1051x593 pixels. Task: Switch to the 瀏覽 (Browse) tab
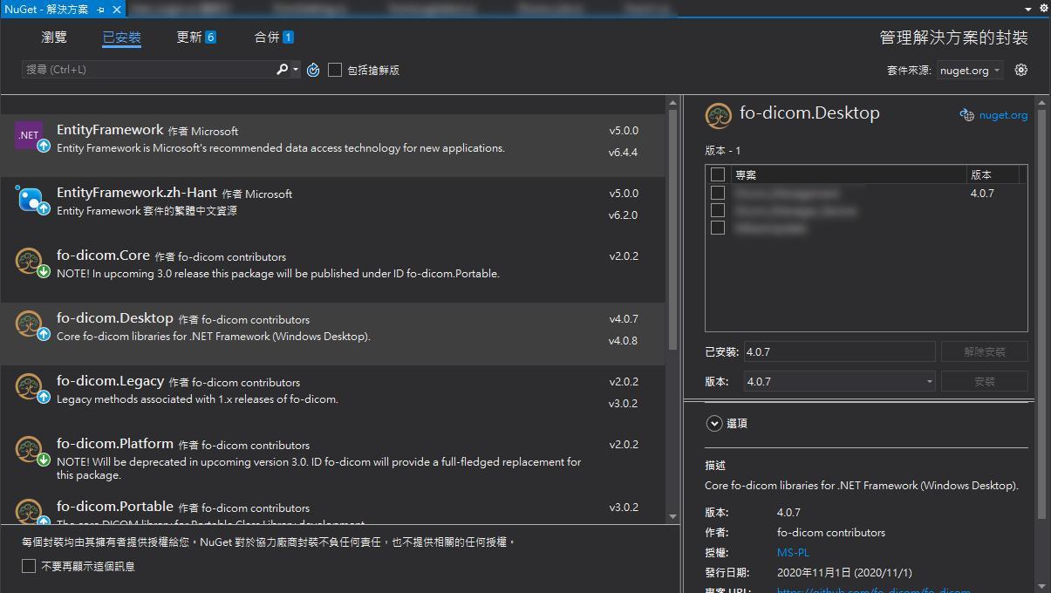pyautogui.click(x=54, y=37)
